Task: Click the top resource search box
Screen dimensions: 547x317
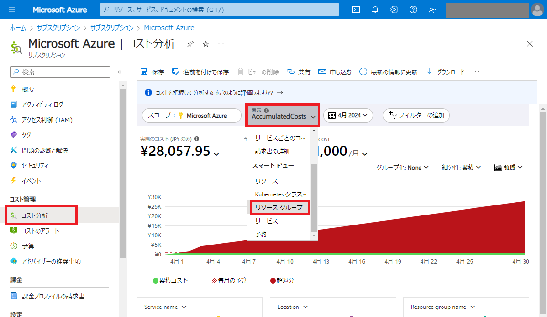Action: coord(220,10)
